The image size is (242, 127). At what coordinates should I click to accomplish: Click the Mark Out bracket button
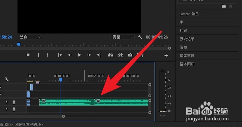click(47, 55)
